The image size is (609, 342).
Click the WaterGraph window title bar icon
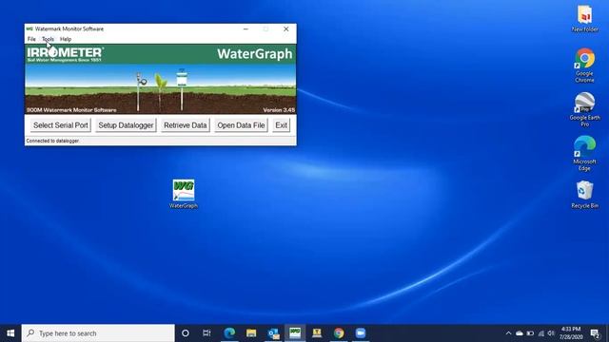tap(29, 28)
